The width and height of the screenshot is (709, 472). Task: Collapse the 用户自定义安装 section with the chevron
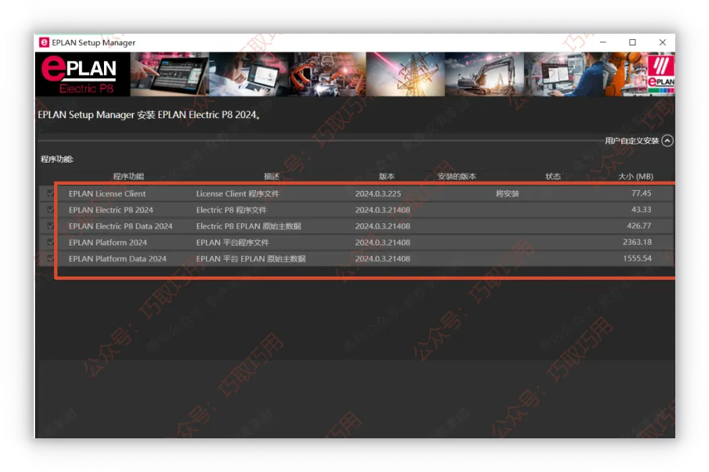667,141
